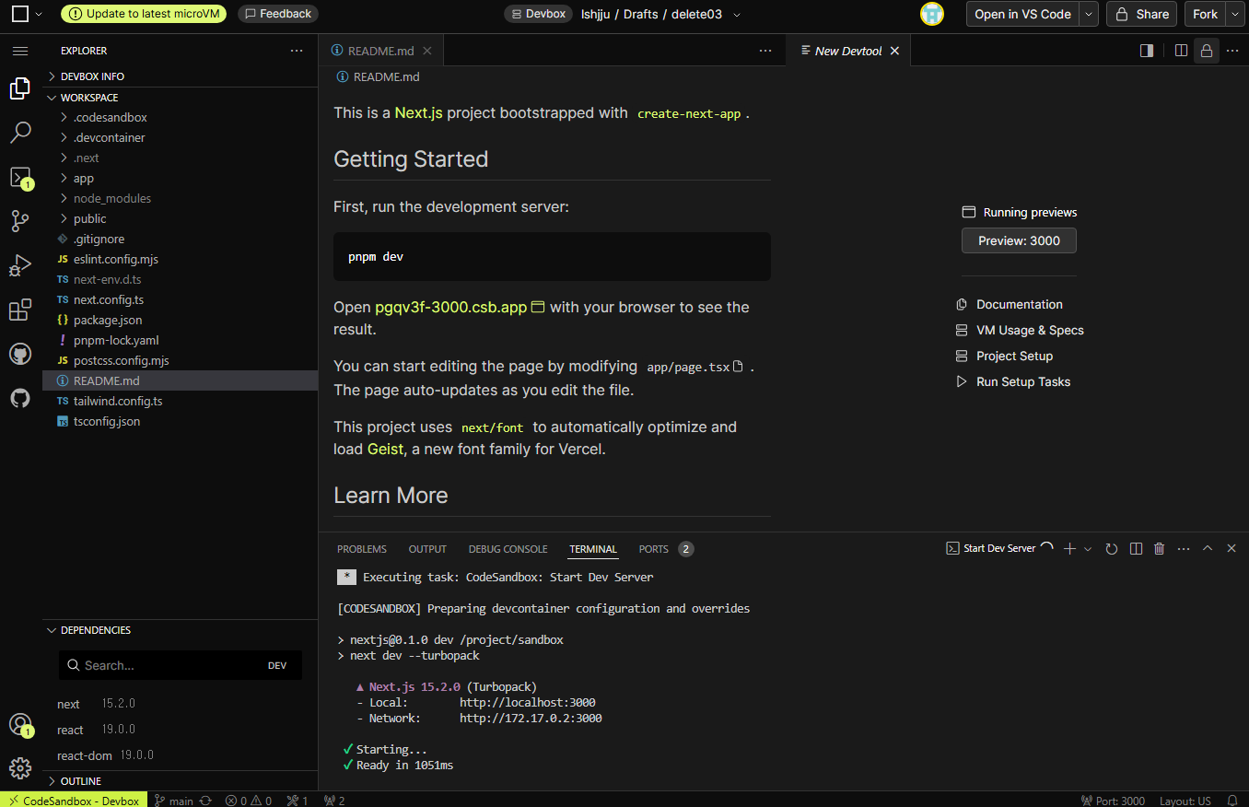Open the DEBUG CONSOLE panel tab
Viewport: 1249px width, 807px height.
508,549
